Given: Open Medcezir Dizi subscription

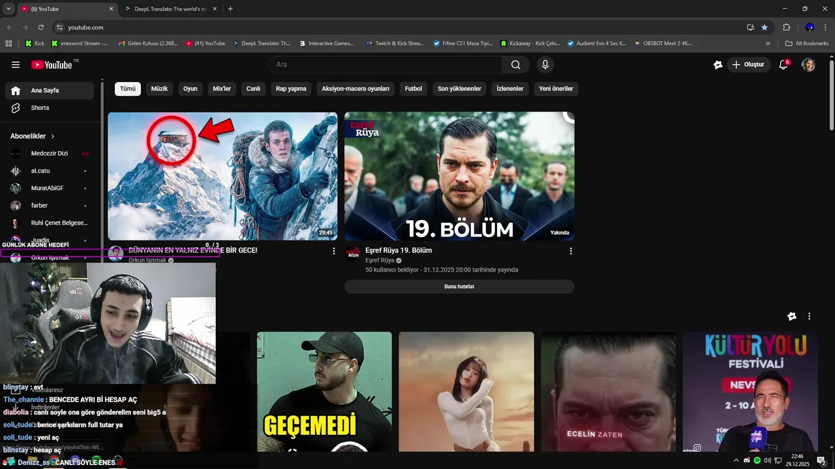Looking at the screenshot, I should 50,154.
